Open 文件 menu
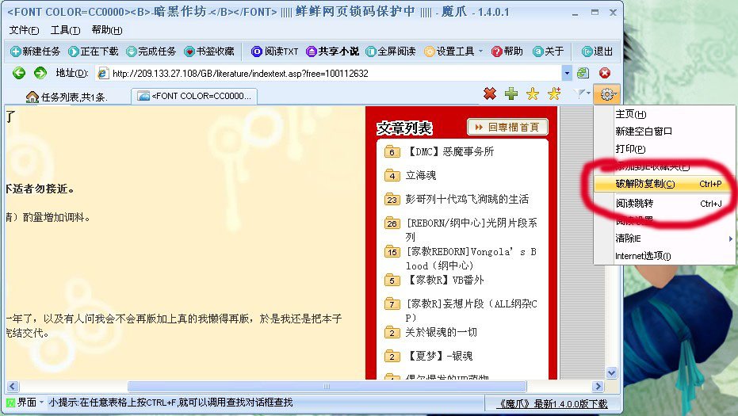The width and height of the screenshot is (738, 416). [24, 30]
